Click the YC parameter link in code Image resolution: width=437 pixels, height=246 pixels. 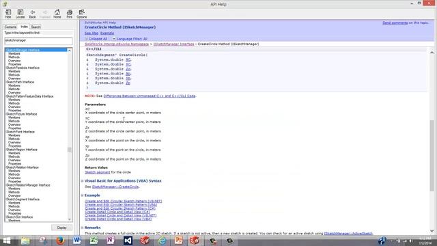[128, 64]
